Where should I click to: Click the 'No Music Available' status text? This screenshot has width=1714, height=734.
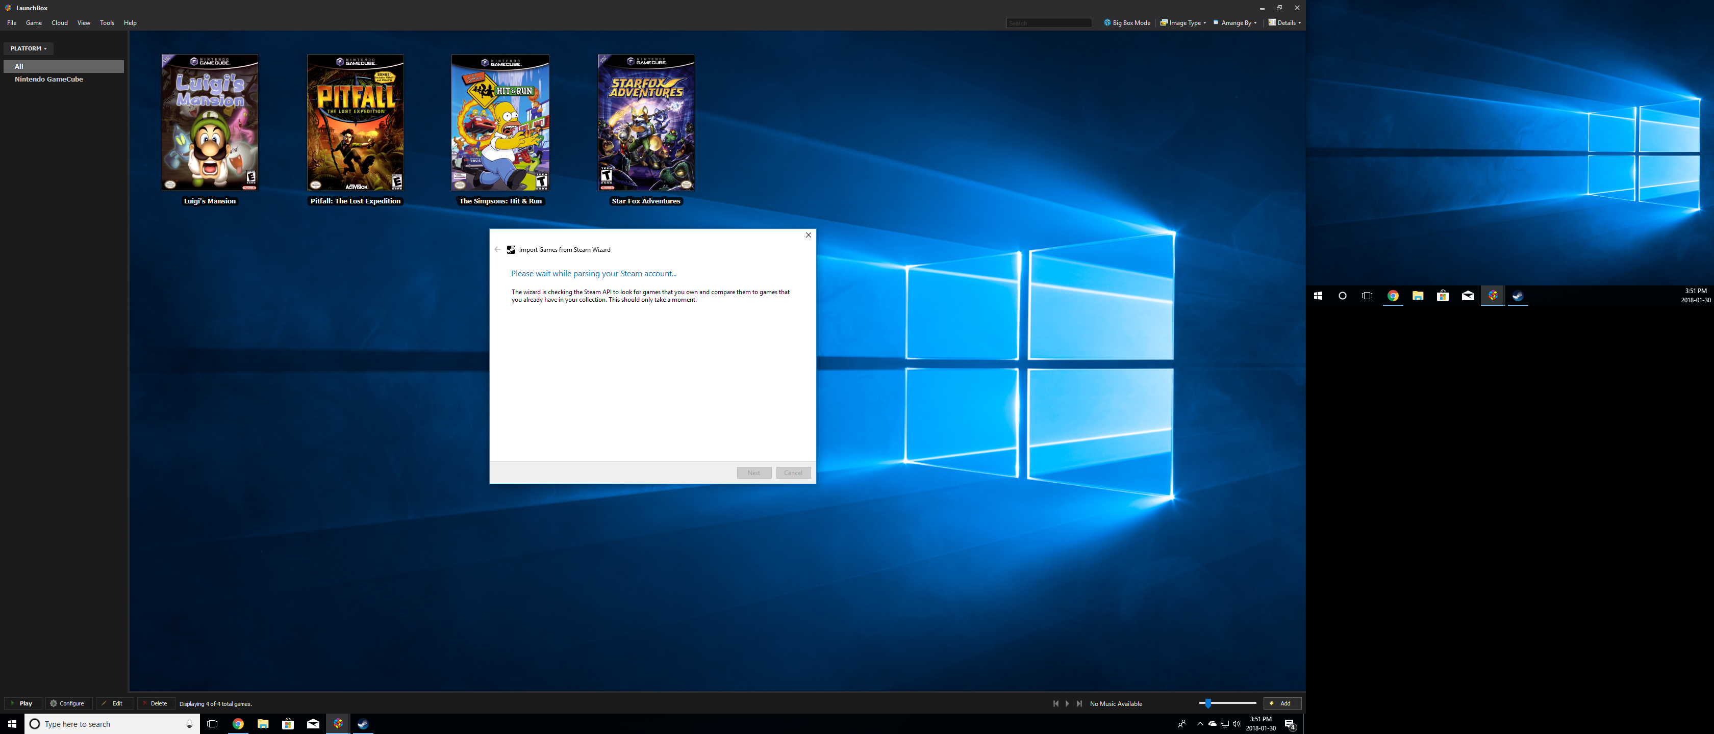[1116, 703]
